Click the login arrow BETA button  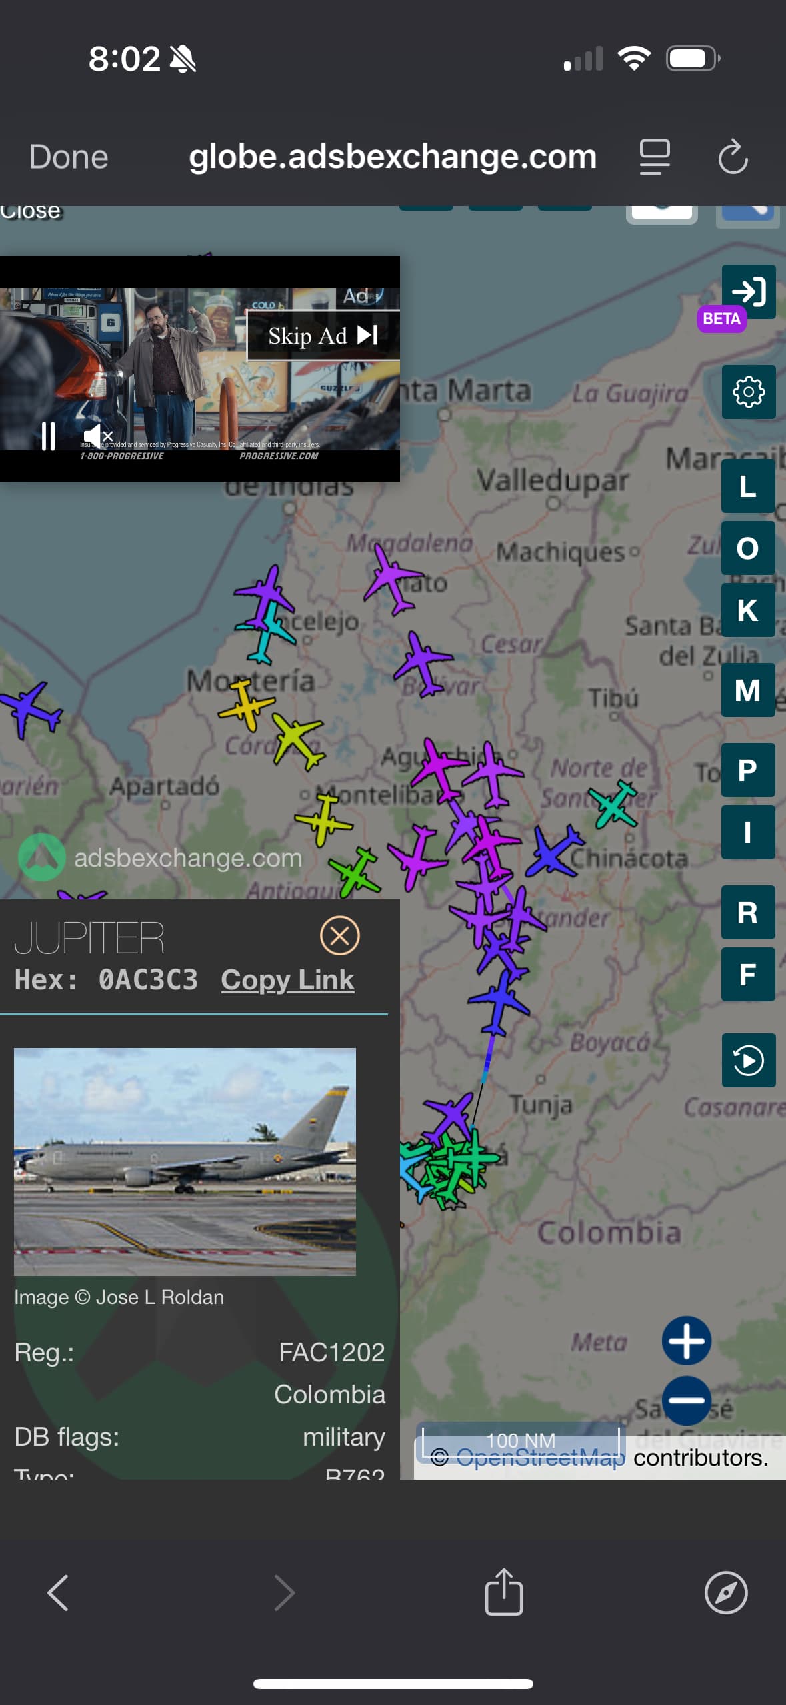click(x=748, y=292)
